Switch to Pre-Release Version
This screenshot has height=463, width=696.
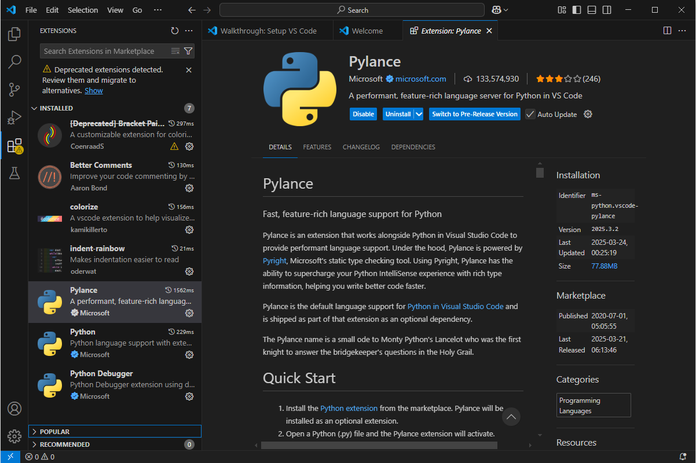[475, 114]
